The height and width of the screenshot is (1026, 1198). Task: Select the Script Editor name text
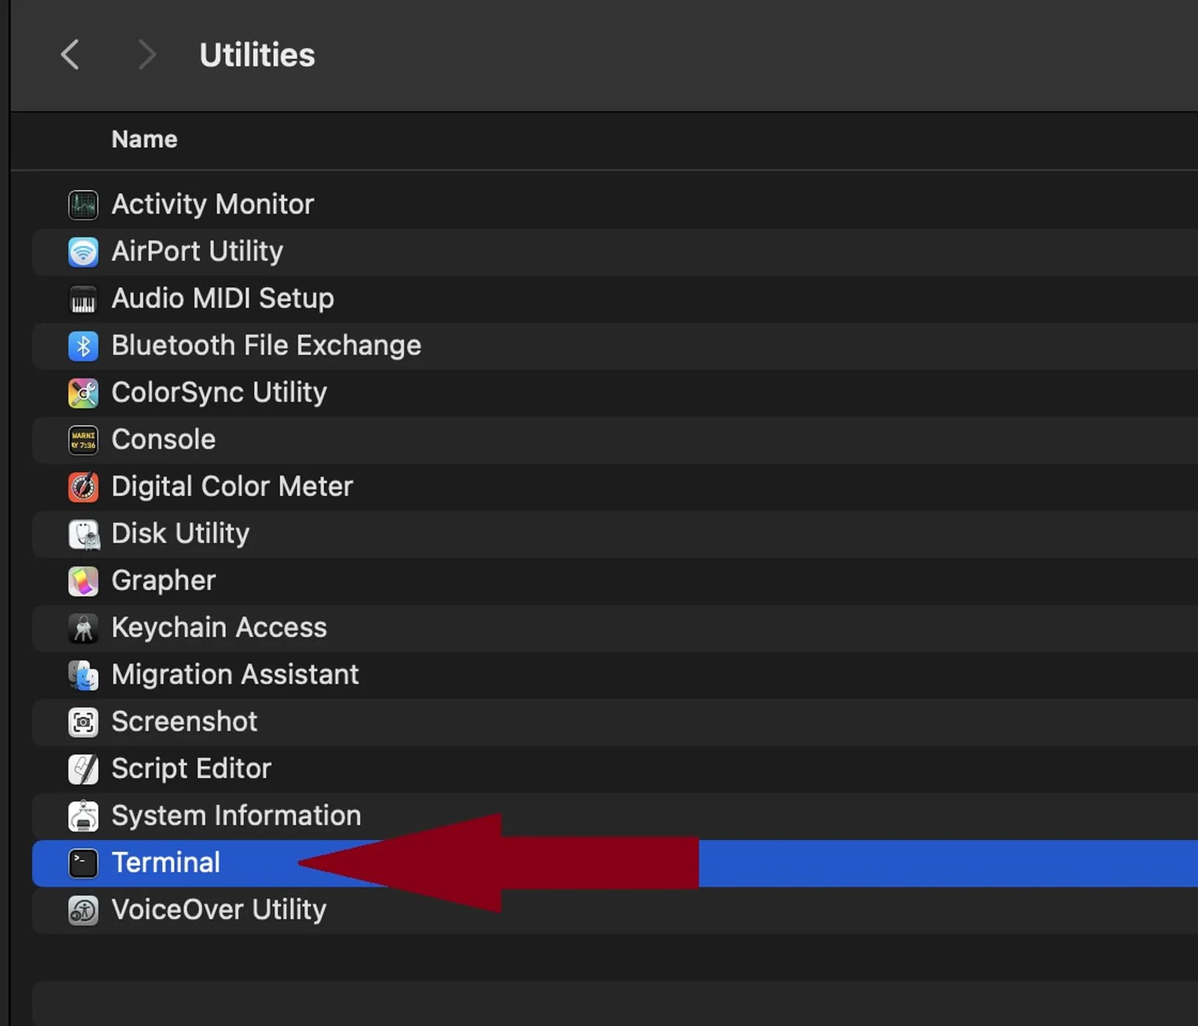click(x=191, y=769)
